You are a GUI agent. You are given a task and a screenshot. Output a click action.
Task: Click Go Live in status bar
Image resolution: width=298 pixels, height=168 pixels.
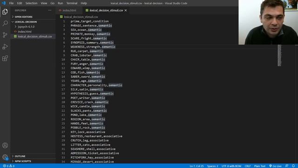click(275, 166)
